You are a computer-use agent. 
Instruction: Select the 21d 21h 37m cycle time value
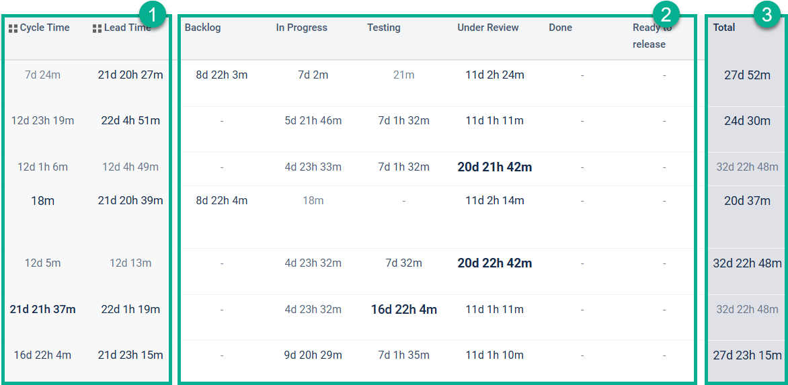pyautogui.click(x=42, y=310)
